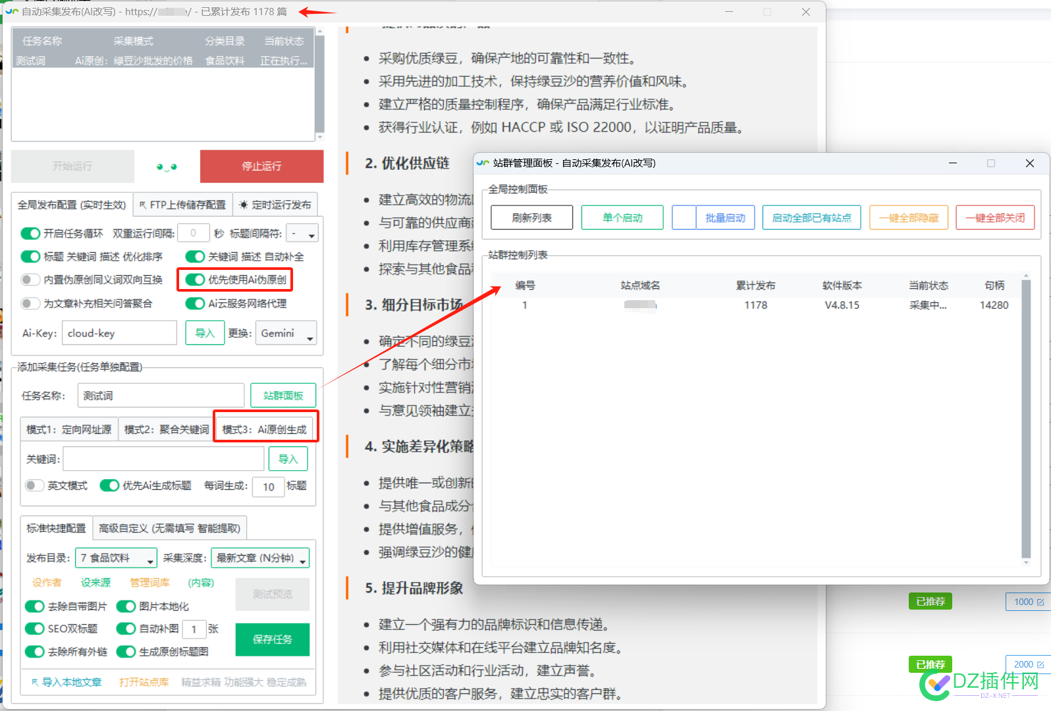Click the 导入本地文章 link

coord(72,683)
